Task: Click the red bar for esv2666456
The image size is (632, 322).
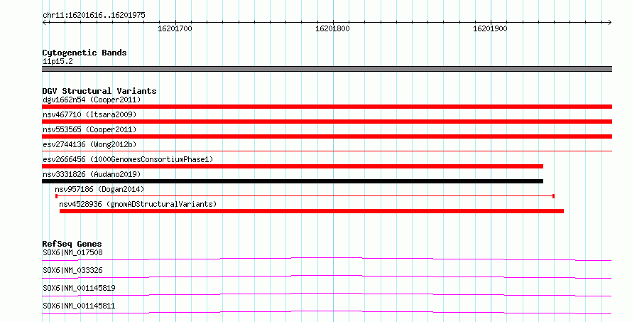Action: 293,166
